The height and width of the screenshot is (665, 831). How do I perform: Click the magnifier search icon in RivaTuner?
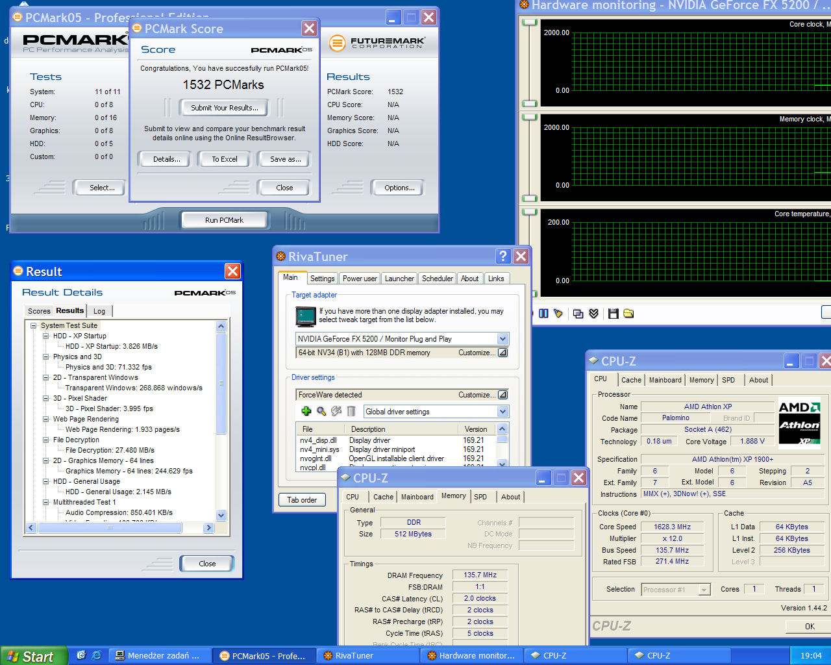click(321, 411)
